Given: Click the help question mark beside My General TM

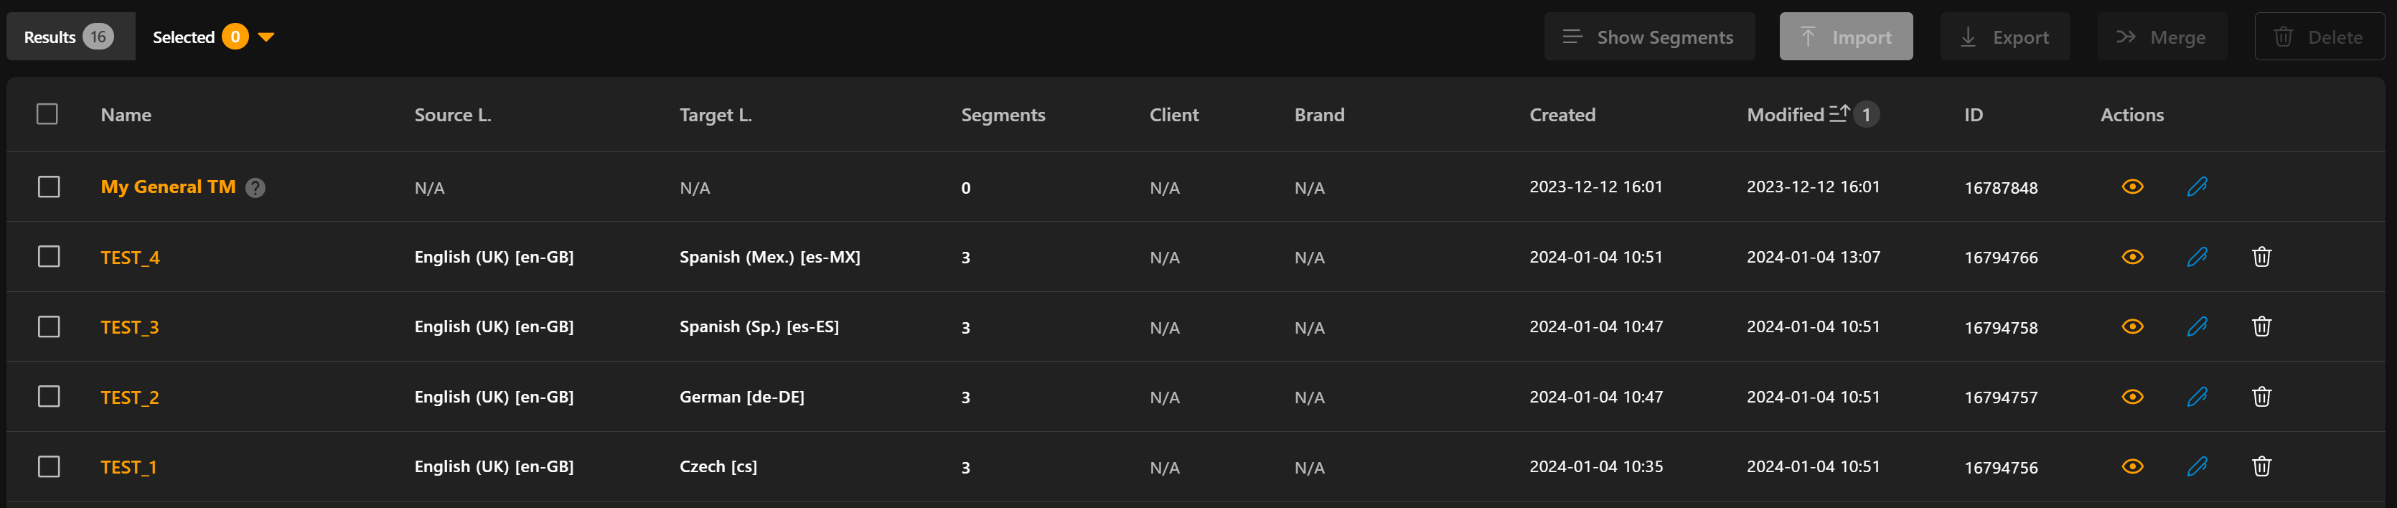Looking at the screenshot, I should tap(256, 188).
